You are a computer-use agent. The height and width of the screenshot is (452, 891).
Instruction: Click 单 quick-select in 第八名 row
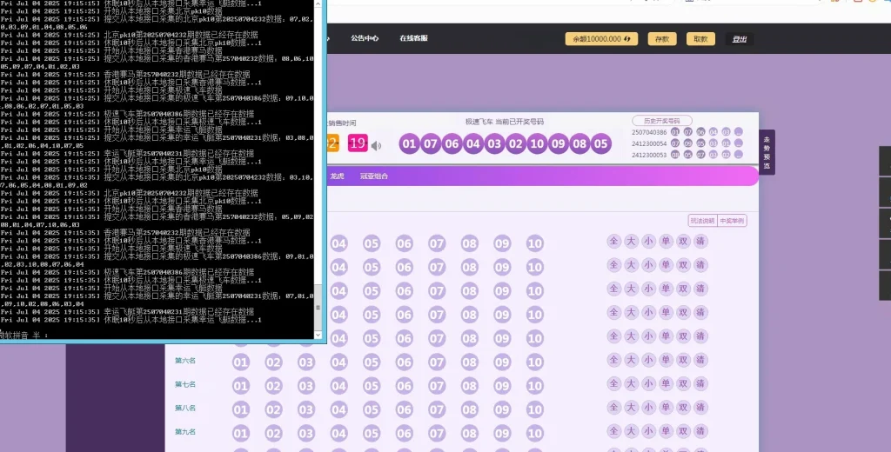click(x=666, y=408)
